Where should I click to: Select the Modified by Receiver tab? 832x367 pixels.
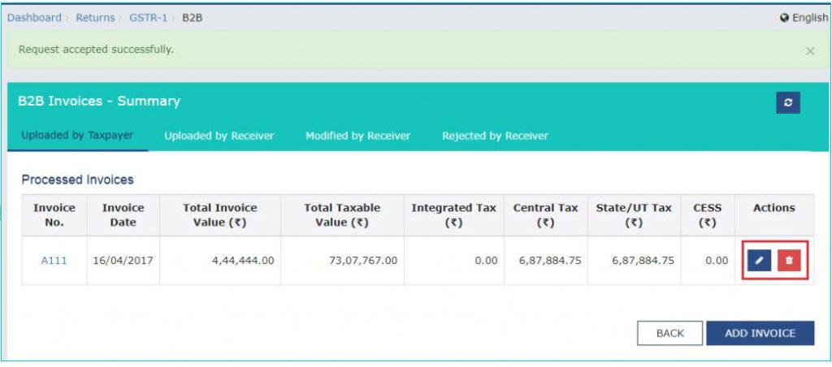357,136
